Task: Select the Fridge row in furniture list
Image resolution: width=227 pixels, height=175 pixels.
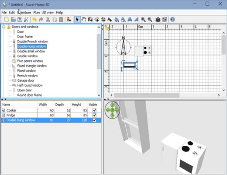Action: pyautogui.click(x=51, y=115)
